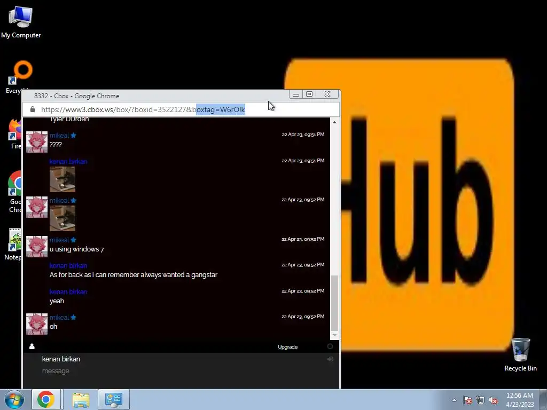
Task: Click the Action Center flag tray icon
Action: (467, 400)
